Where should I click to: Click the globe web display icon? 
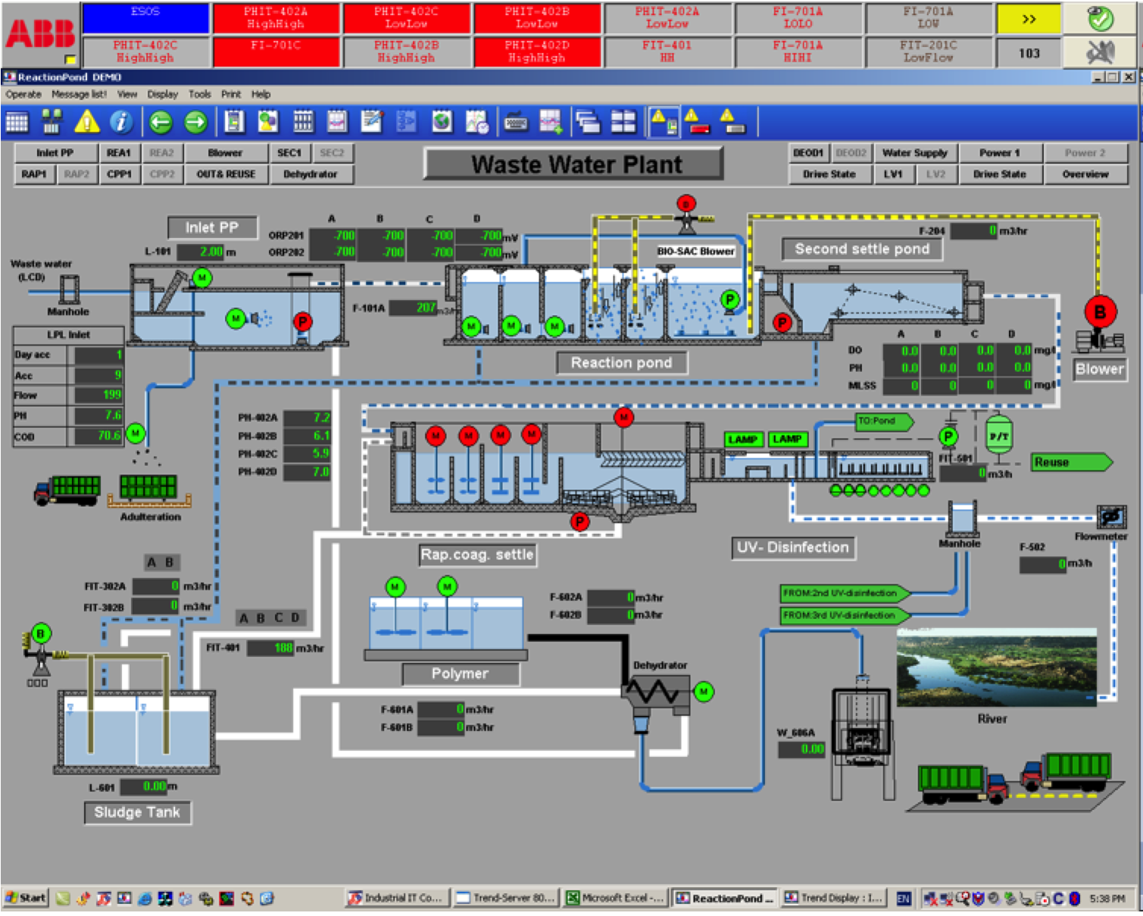(441, 121)
